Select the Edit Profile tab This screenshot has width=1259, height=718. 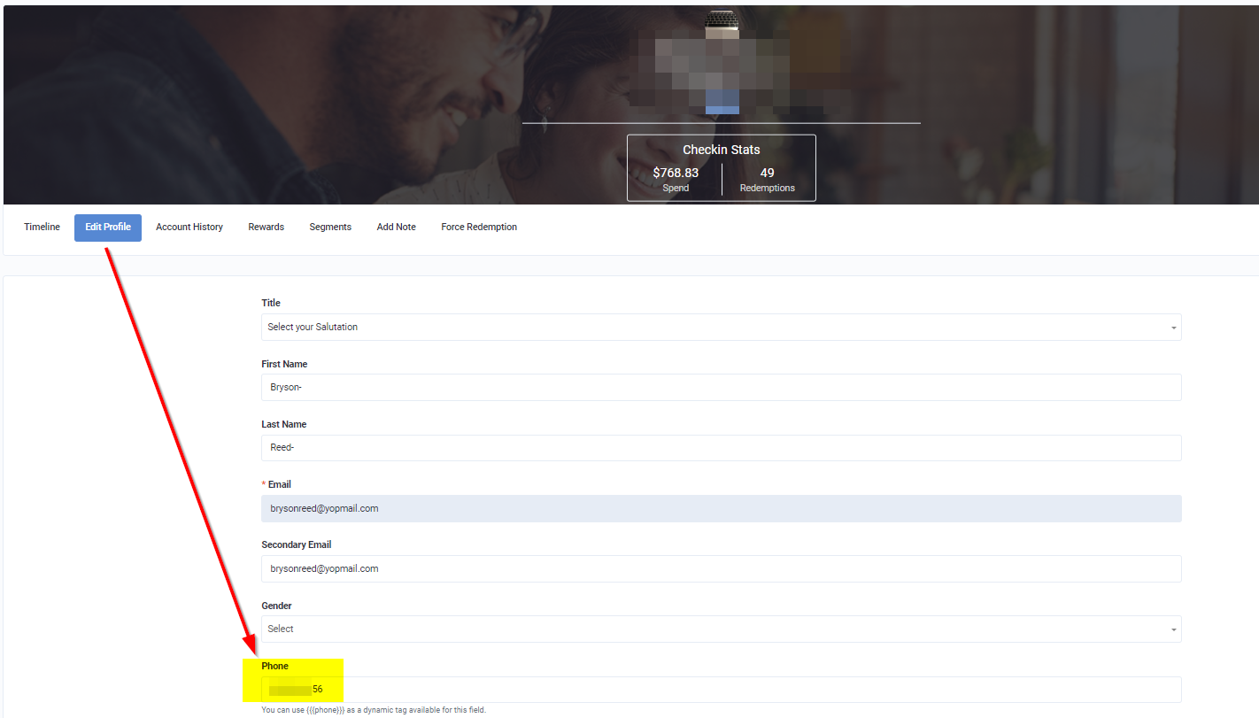tap(107, 228)
